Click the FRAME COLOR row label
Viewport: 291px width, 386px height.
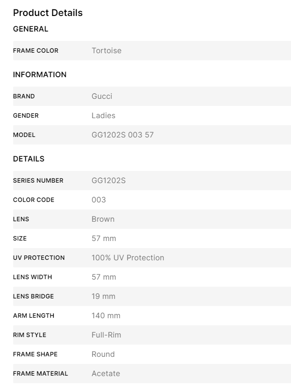pos(36,50)
